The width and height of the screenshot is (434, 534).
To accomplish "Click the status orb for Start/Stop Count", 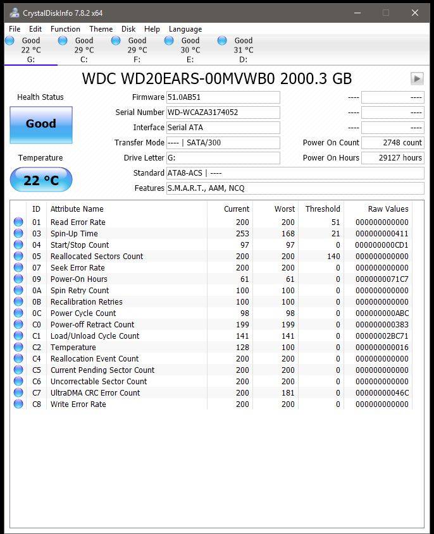I will pyautogui.click(x=18, y=245).
